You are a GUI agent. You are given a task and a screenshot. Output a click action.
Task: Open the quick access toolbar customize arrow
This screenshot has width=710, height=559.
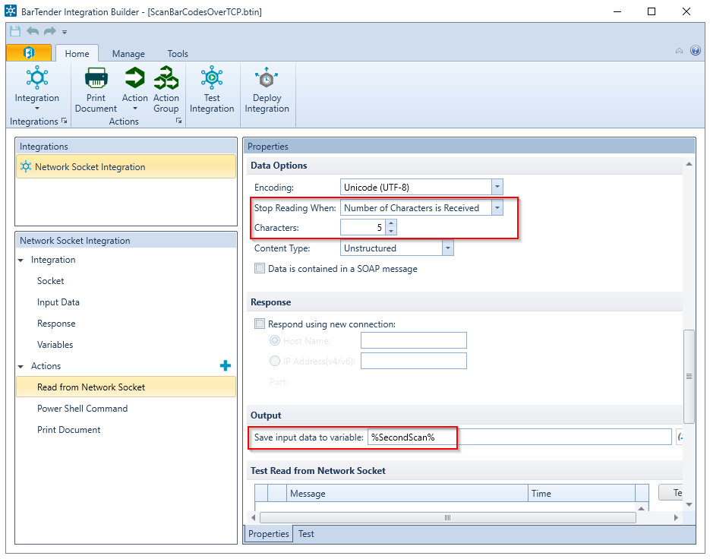coord(65,32)
